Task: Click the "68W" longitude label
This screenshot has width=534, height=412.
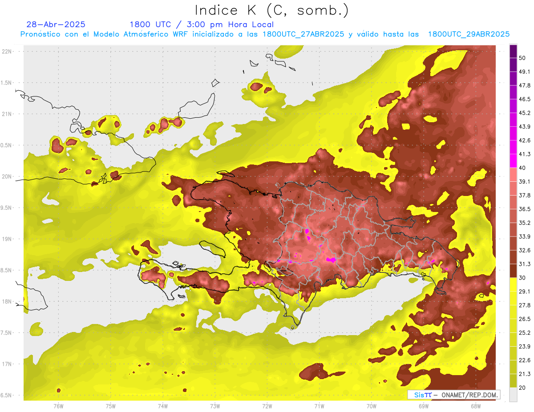Action: point(476,406)
